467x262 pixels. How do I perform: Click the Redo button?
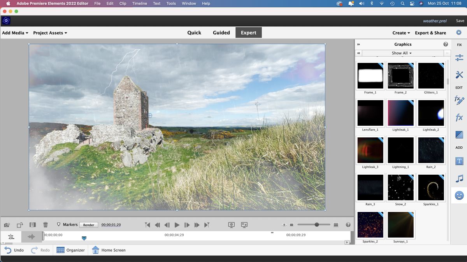pos(40,250)
